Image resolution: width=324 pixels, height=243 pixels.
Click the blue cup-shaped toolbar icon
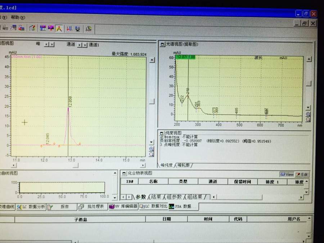pos(78,29)
